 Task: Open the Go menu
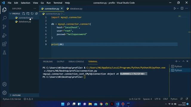pos(42,3)
